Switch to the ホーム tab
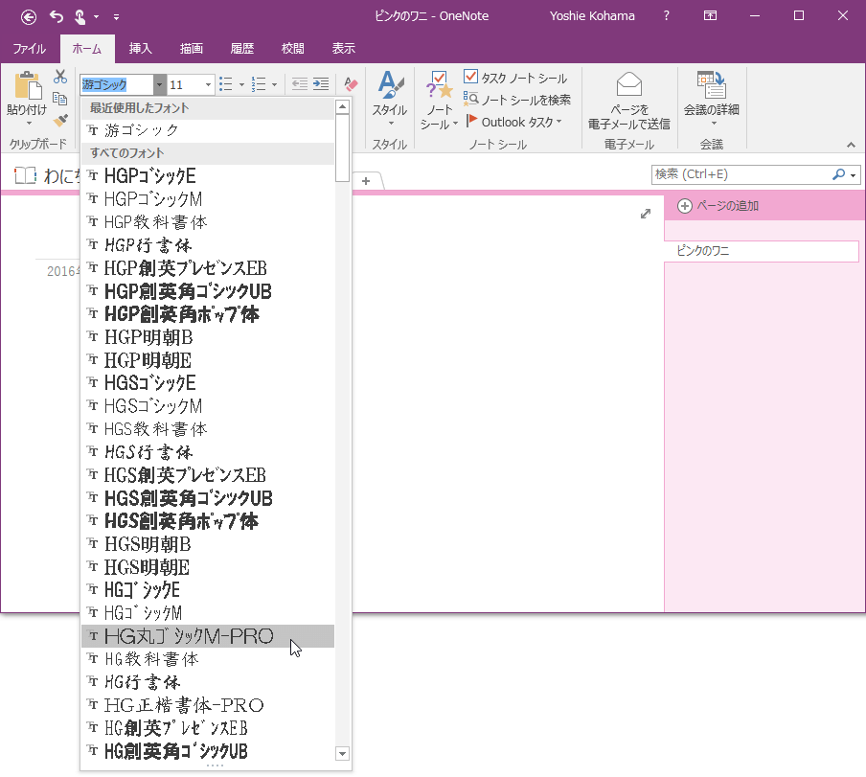The image size is (866, 777). [87, 49]
